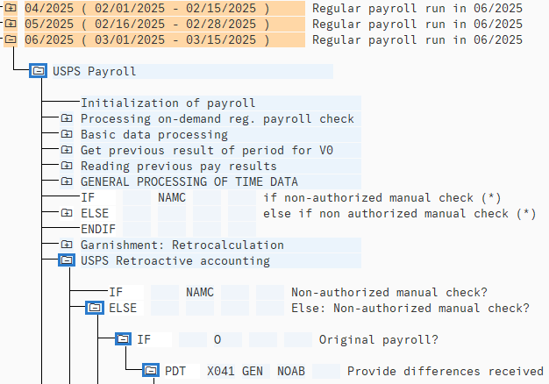The image size is (549, 384).
Task: Click 'Original payroll?' description
Action: (x=379, y=339)
